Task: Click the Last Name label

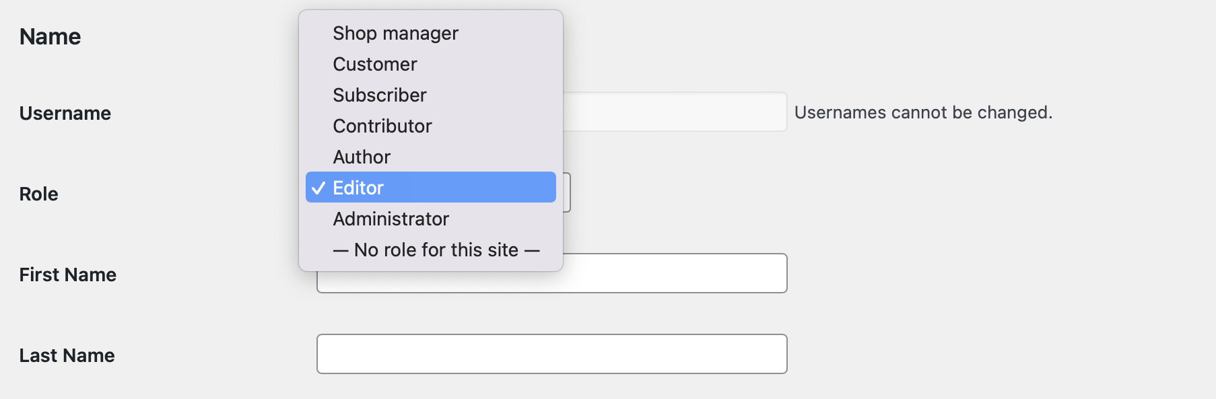Action: click(67, 355)
